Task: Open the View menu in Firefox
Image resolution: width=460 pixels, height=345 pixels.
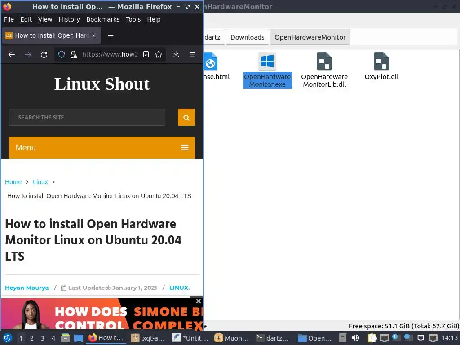Action: click(x=45, y=19)
